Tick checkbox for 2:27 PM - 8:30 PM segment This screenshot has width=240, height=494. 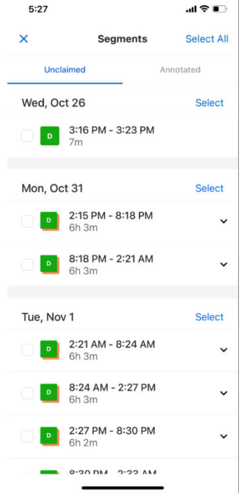[27, 436]
